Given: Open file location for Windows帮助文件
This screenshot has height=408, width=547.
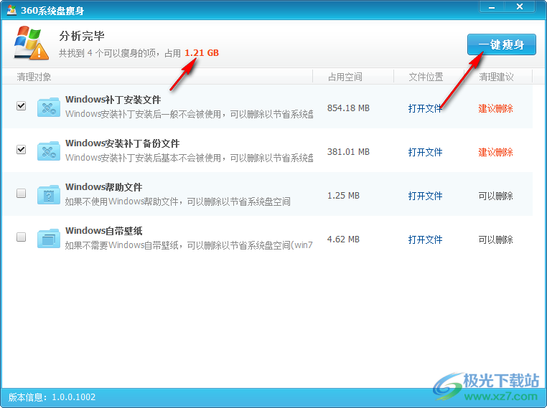Looking at the screenshot, I should click(x=425, y=196).
